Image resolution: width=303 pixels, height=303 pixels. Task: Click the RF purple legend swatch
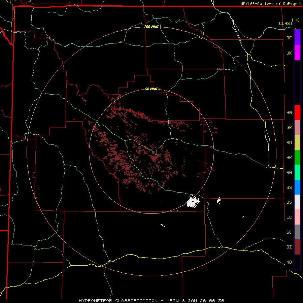297,38
